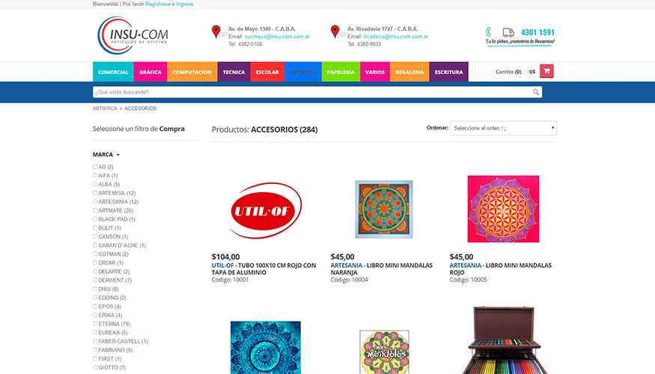Tick the FABER-CASTELL filter checkbox
Image resolution: width=655 pixels, height=374 pixels.
point(95,341)
